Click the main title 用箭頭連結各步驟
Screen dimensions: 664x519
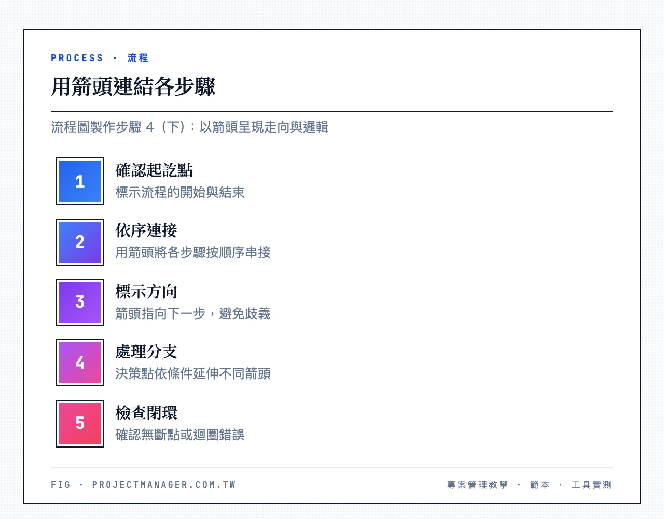click(133, 86)
